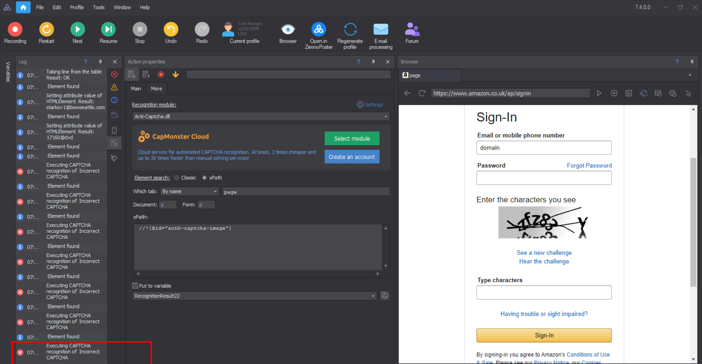This screenshot has height=364, width=702.
Task: Click the go/play icon next to URL
Action: click(x=599, y=93)
